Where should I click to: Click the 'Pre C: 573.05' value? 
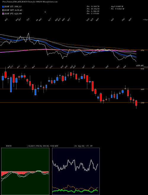[x=93, y=14]
